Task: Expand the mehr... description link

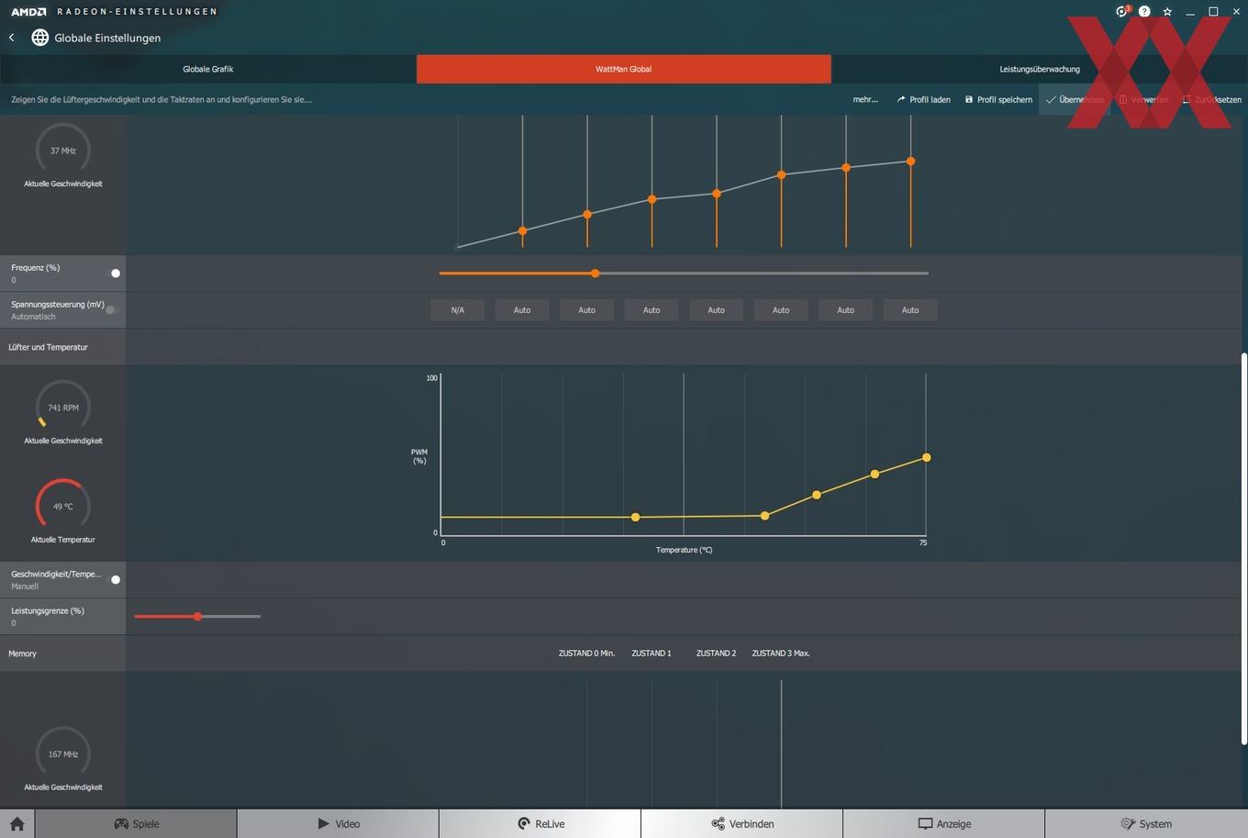Action: pos(865,99)
